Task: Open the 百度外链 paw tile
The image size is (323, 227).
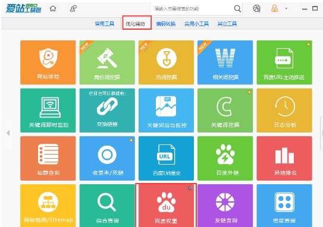Action: click(x=225, y=158)
